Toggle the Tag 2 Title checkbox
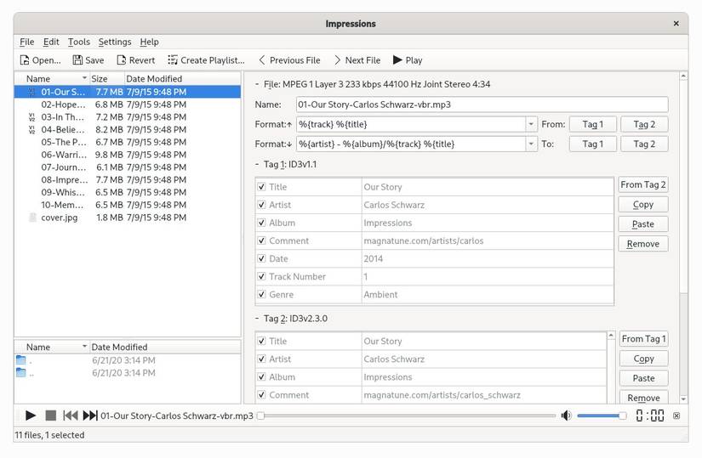 tap(261, 342)
